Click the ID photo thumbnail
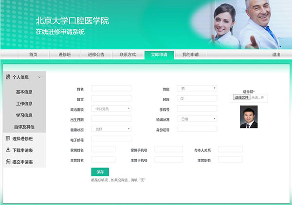This screenshot has width=292, height=205. point(249,117)
